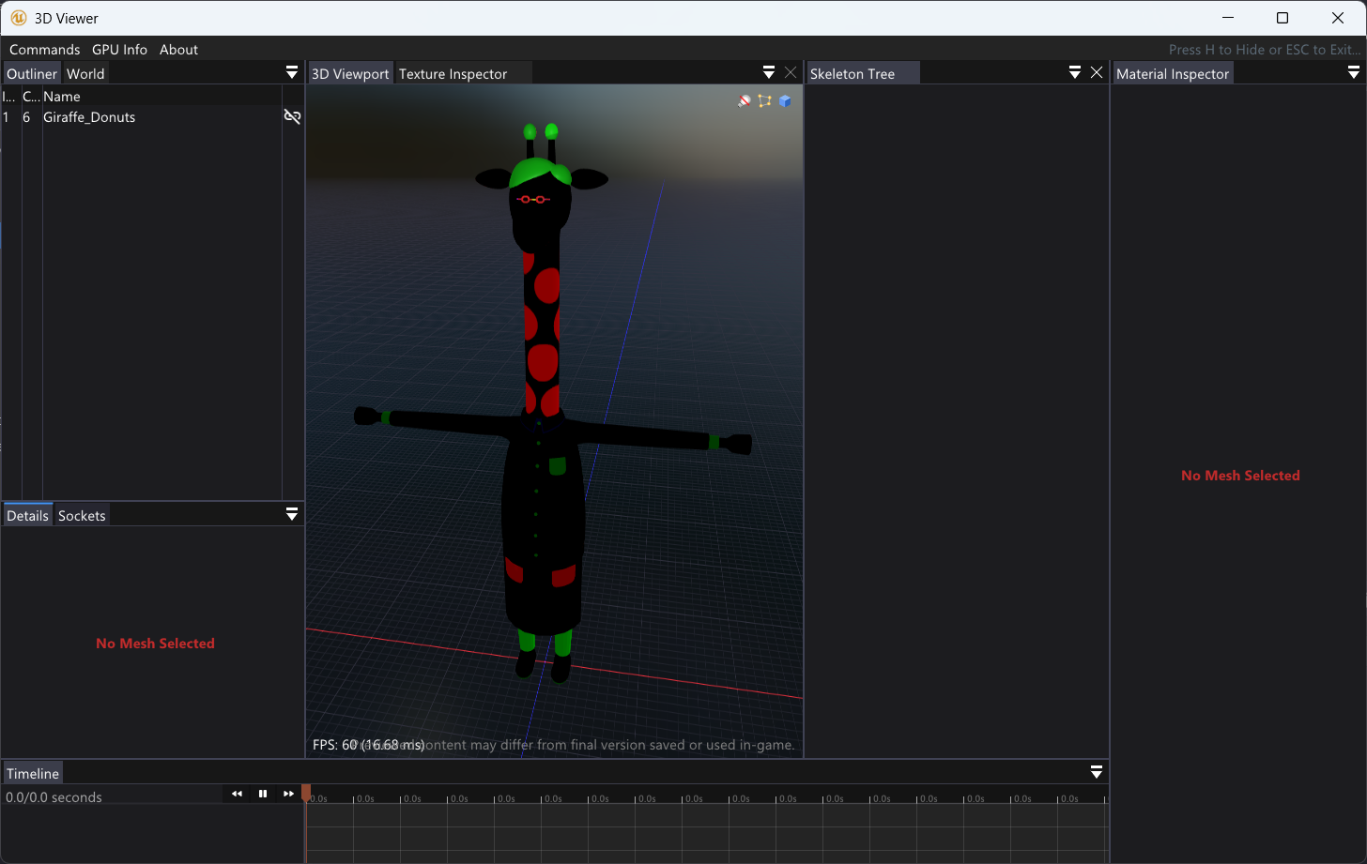Viewport: 1367px width, 864px height.
Task: Open the Commands menu
Action: point(45,50)
